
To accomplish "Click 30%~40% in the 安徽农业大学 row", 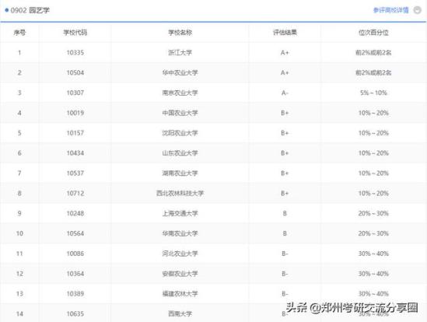I will coord(373,274).
